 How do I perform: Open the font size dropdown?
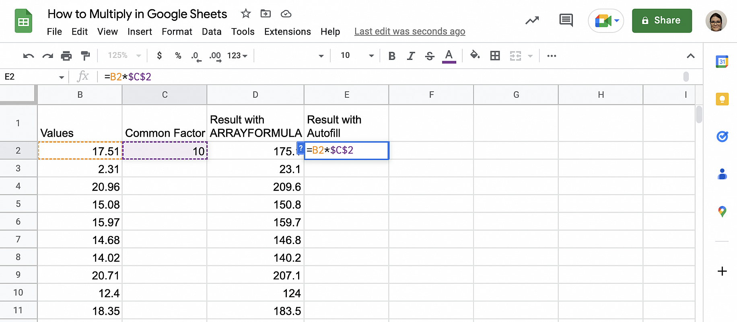(x=357, y=55)
